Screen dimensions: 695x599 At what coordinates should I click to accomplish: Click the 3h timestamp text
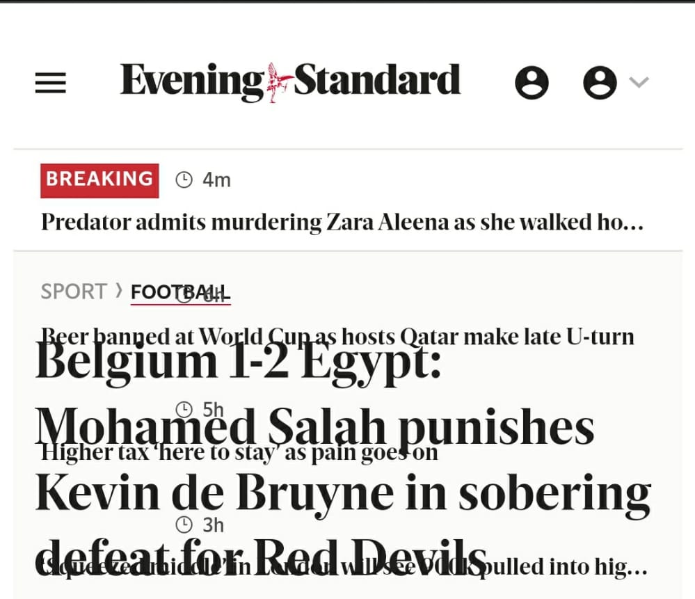[x=213, y=524]
